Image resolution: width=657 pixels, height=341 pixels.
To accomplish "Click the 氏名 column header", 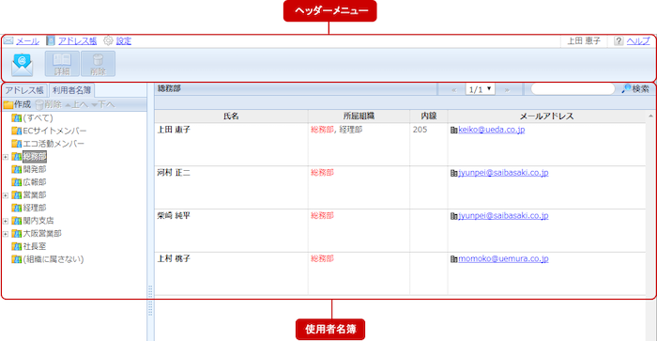I will (231, 116).
